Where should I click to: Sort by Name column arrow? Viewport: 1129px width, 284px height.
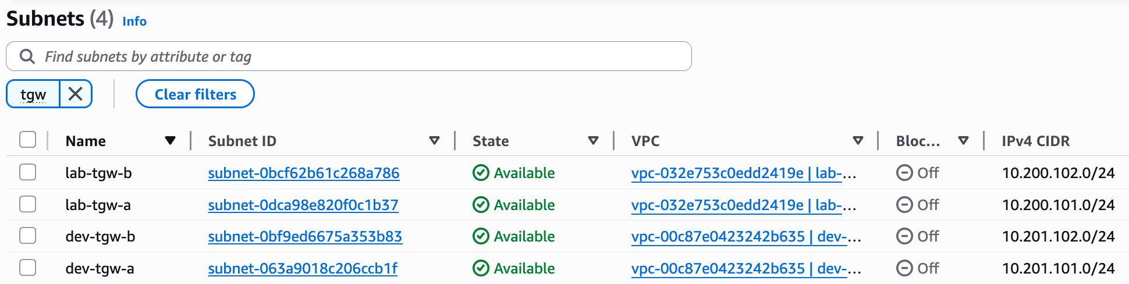[x=170, y=141]
